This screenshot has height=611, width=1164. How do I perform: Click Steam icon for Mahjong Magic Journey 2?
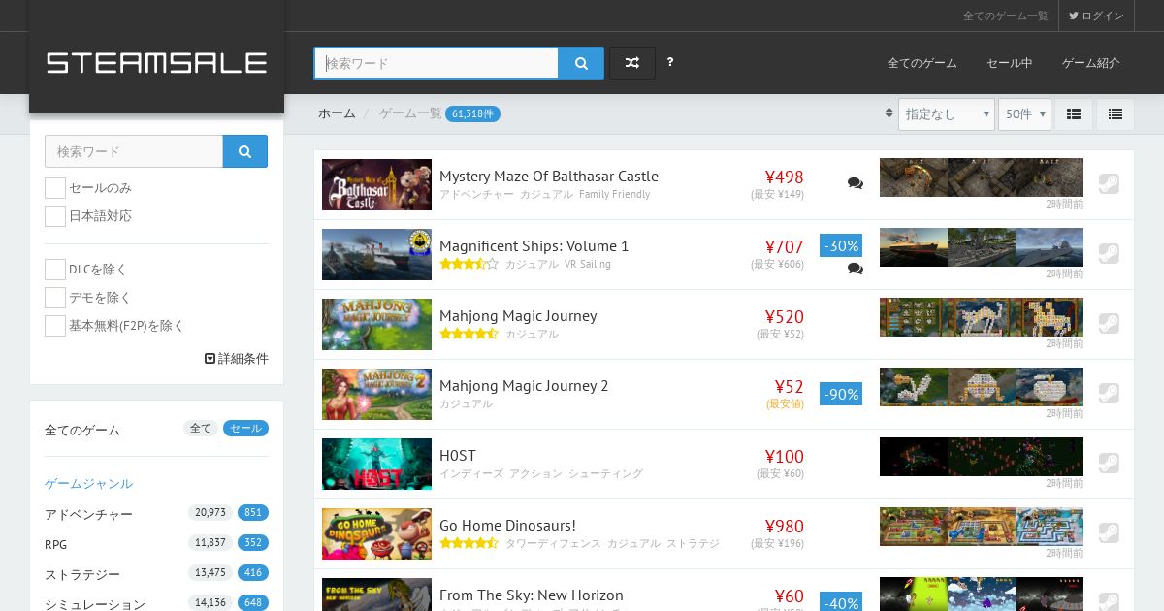pos(1109,394)
